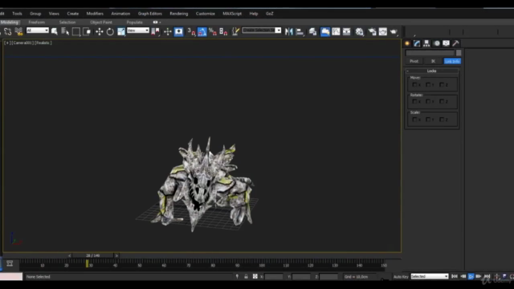Click the Pivot button
Viewport: 514px width, 289px height.
[414, 61]
